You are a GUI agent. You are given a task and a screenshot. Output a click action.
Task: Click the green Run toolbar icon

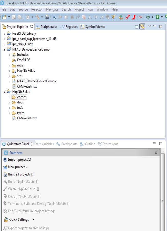coord(158,17)
